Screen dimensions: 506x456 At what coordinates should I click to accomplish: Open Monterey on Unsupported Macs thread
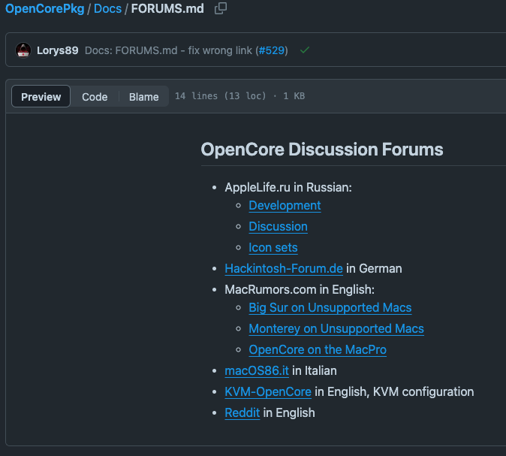[x=336, y=329]
